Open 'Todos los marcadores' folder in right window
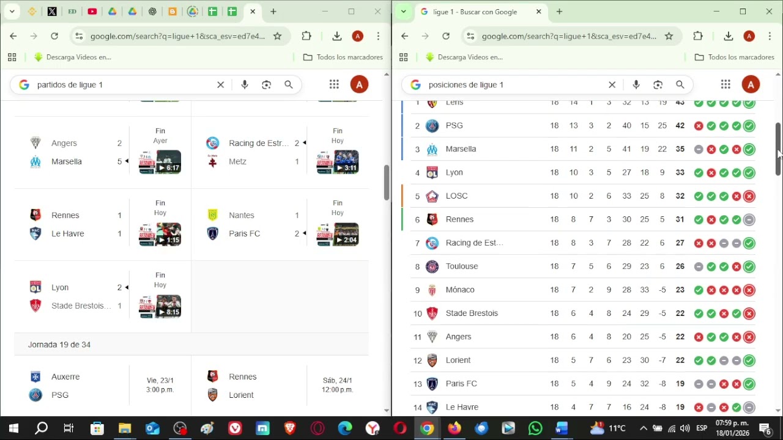 (x=735, y=57)
